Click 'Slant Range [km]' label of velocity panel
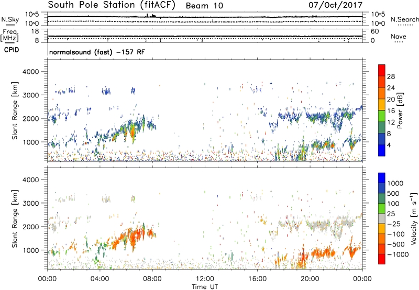Image resolution: width=419 pixels, height=290 pixels. tap(15, 218)
